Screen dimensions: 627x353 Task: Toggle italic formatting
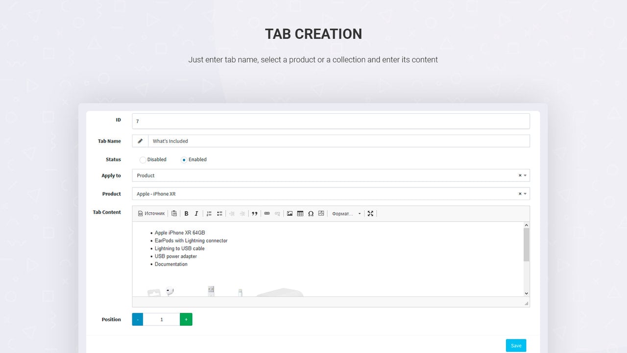[x=196, y=214]
